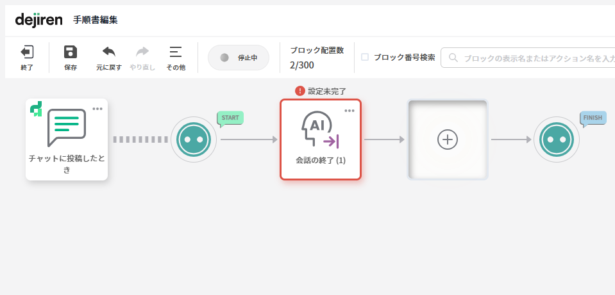Open the その他 menu
Screen dimensions: 615x295
(x=176, y=52)
